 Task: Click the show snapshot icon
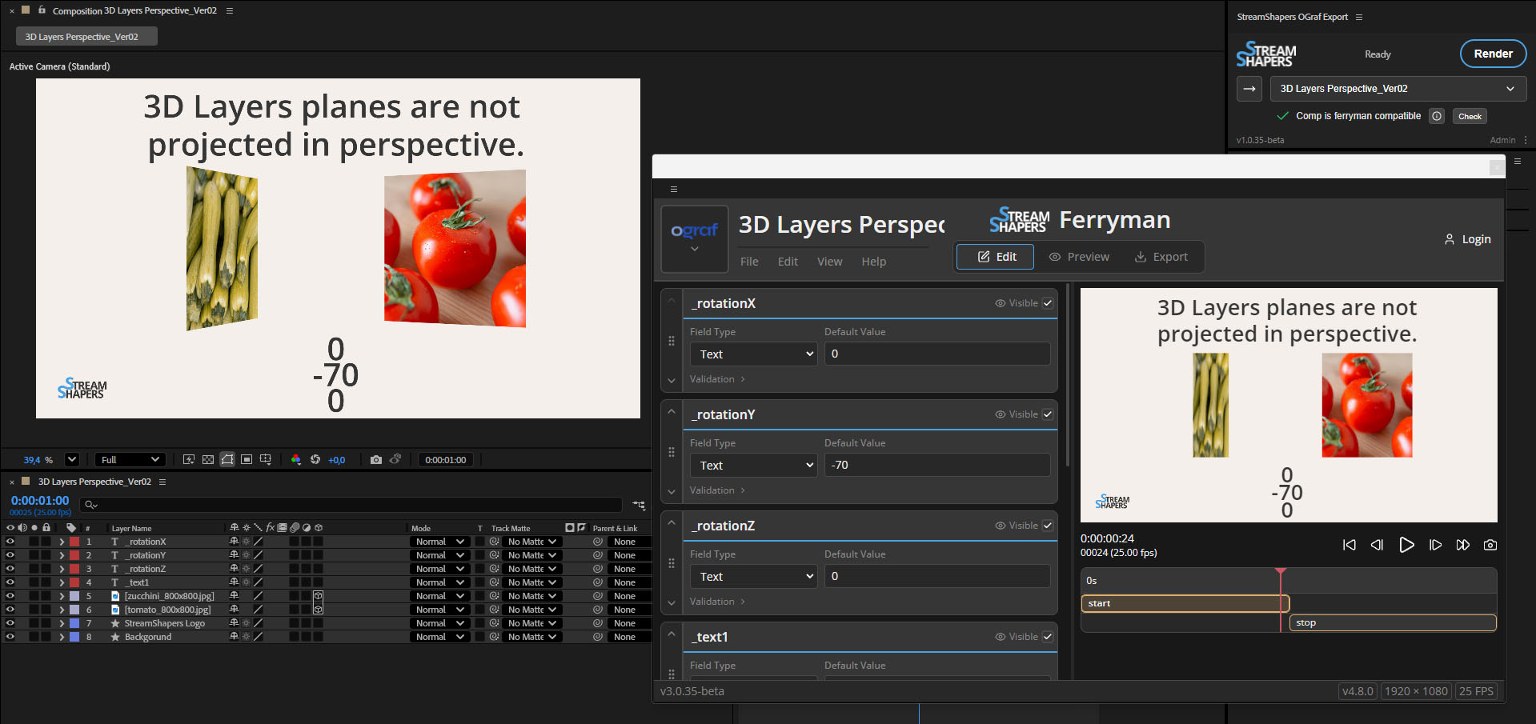[x=395, y=459]
